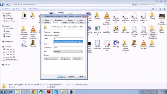Image resolution: width=167 pixels, height=94 pixels.
Task: Select Copy of Shortcut to (2)
Action: [x=125, y=17]
